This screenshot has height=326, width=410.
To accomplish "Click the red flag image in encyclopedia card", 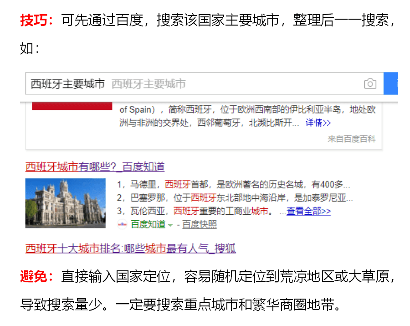I will (x=72, y=106).
